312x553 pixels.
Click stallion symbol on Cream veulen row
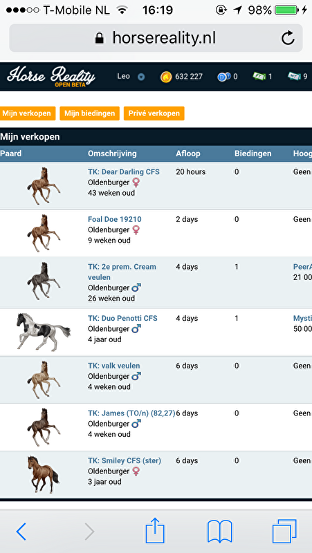point(136,288)
